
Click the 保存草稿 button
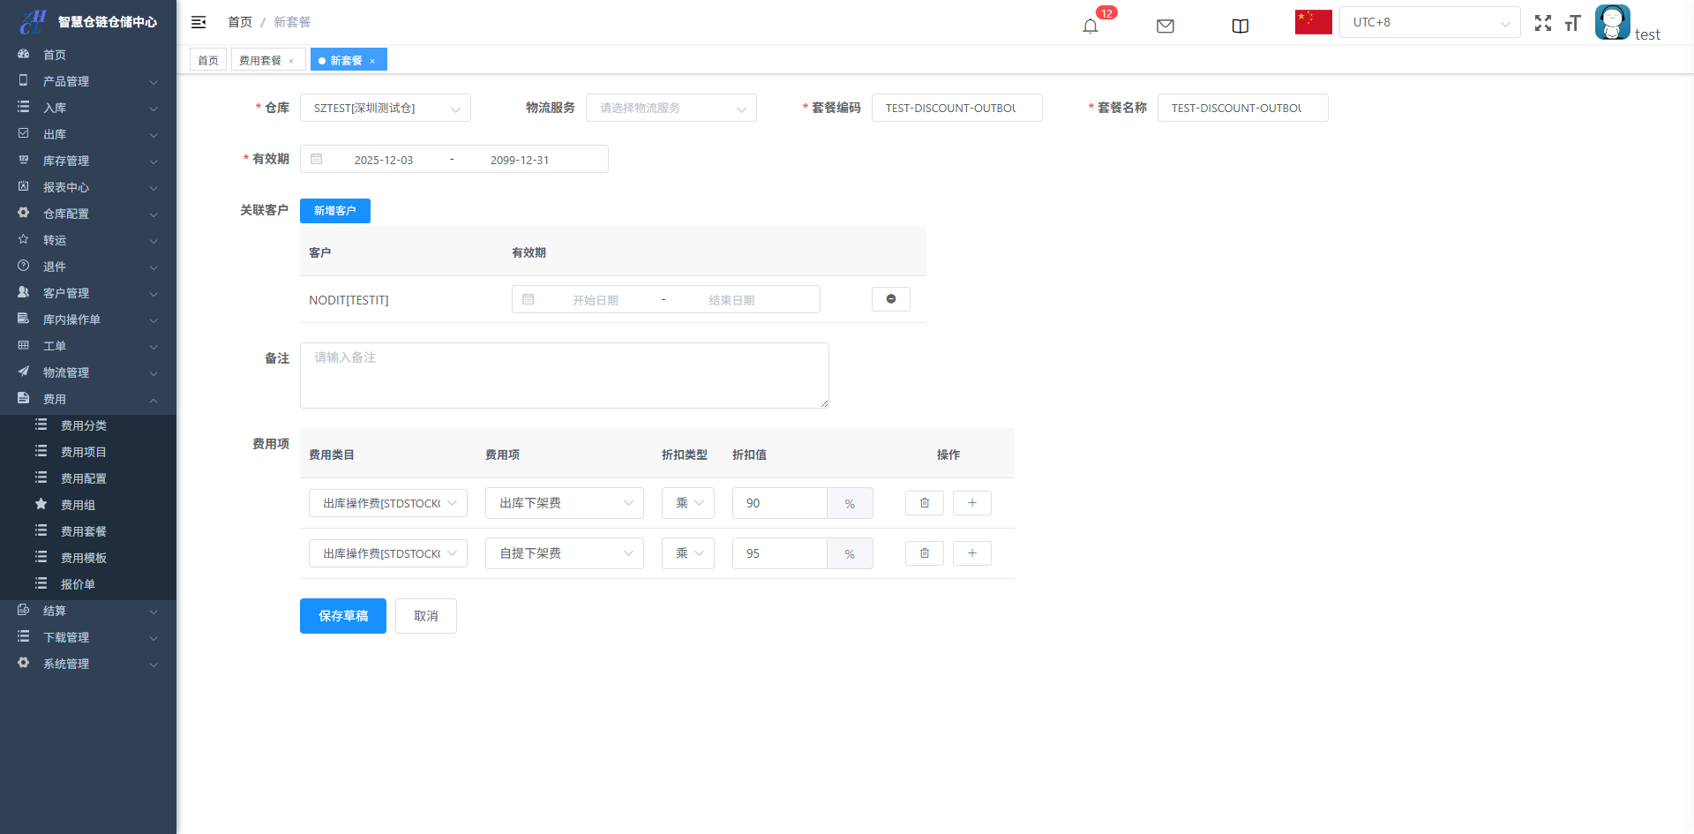point(342,616)
